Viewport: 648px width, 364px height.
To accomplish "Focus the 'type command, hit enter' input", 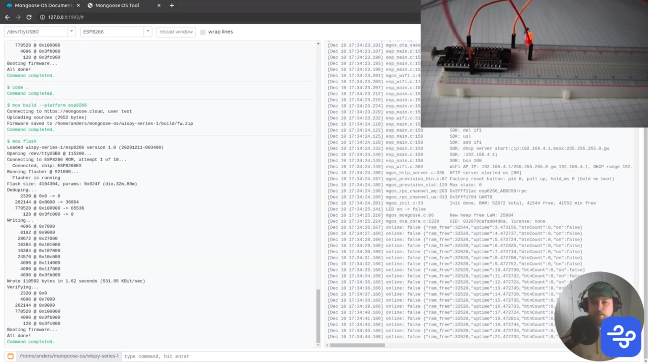I will [338, 356].
